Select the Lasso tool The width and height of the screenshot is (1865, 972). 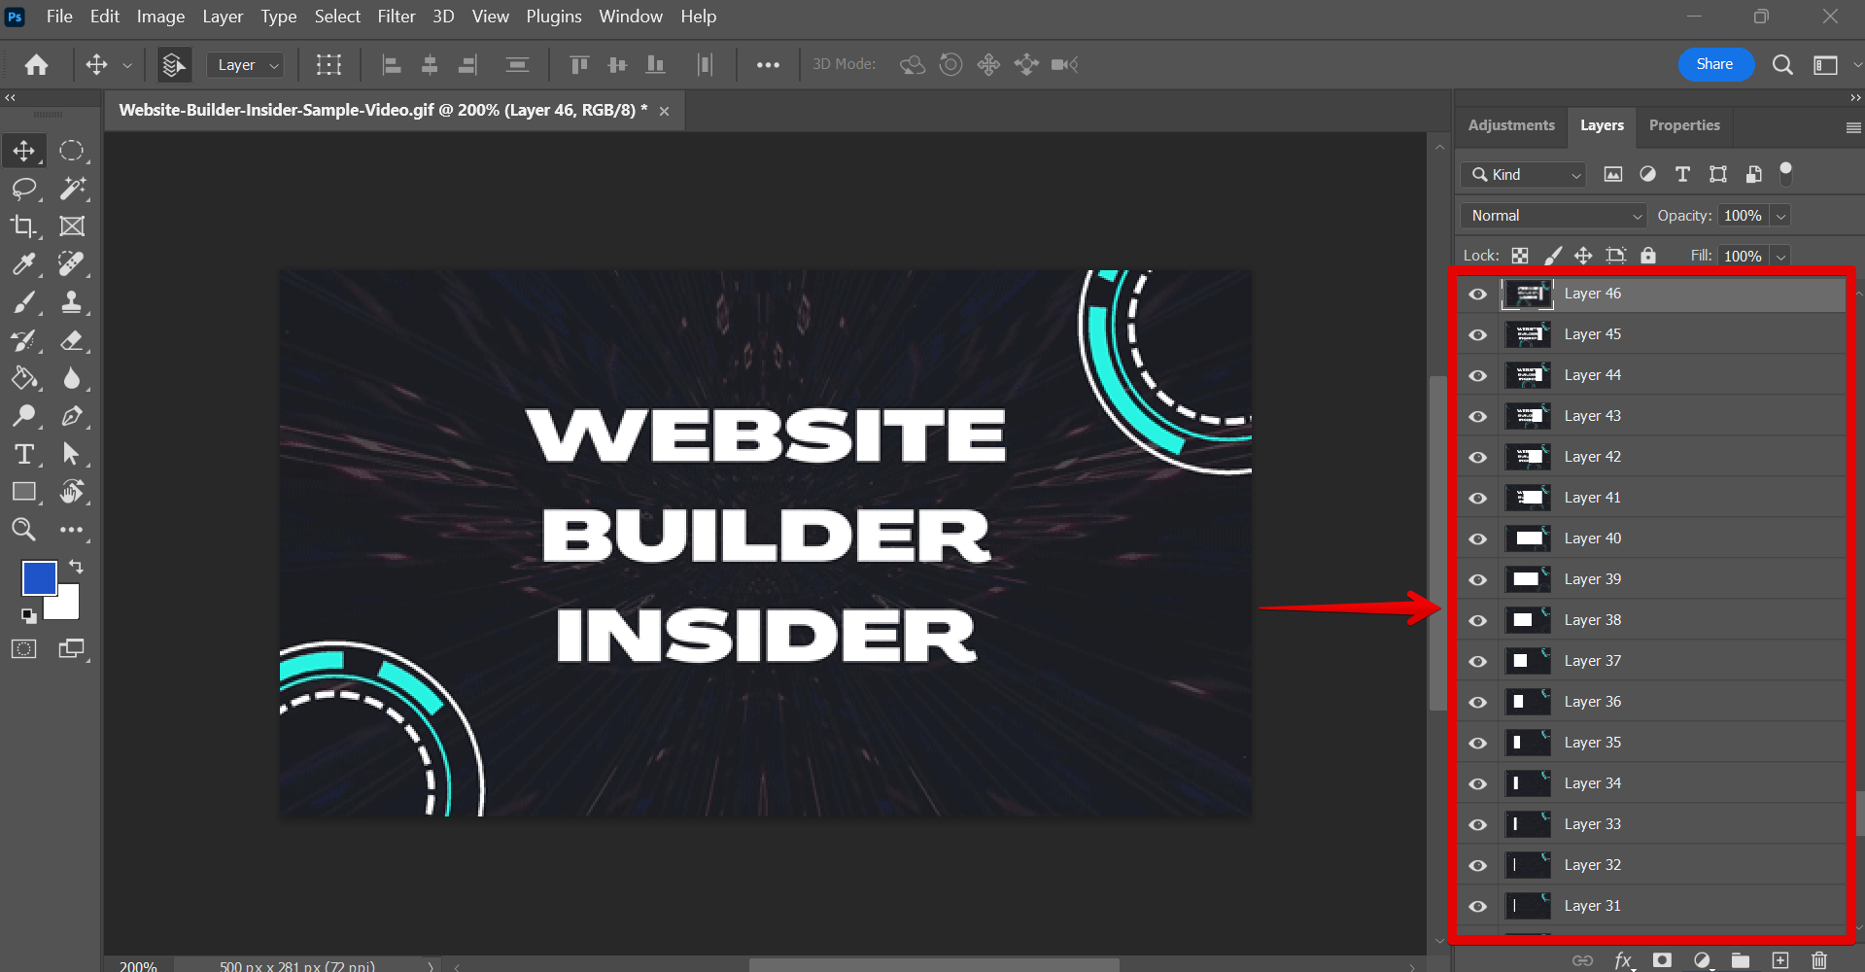point(23,189)
